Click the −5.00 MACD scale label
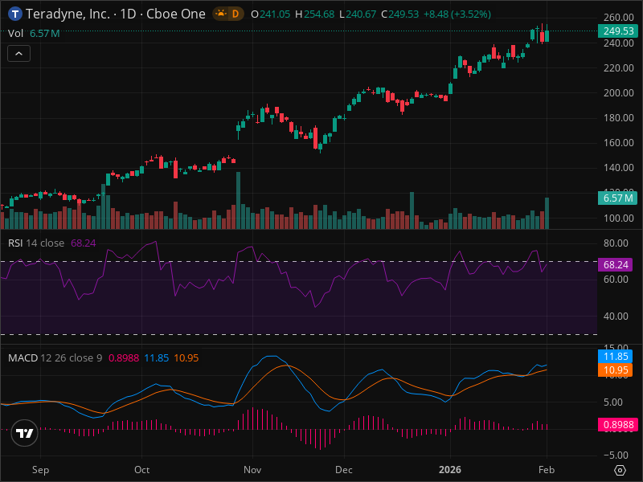The height and width of the screenshot is (482, 643). coord(616,455)
